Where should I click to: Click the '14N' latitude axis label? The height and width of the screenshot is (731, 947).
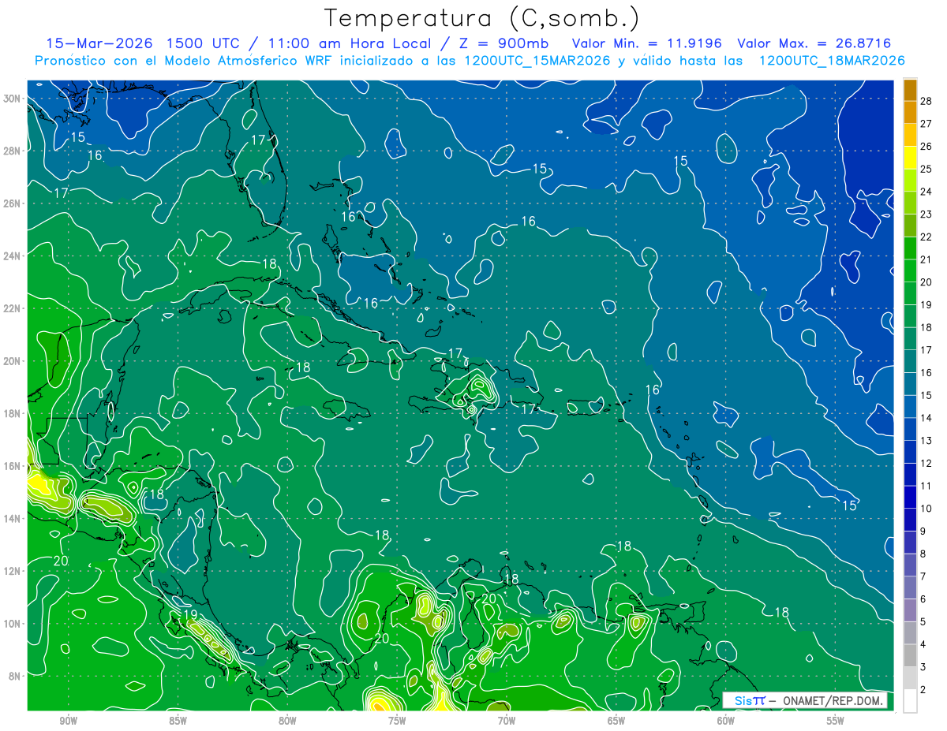pos(12,518)
